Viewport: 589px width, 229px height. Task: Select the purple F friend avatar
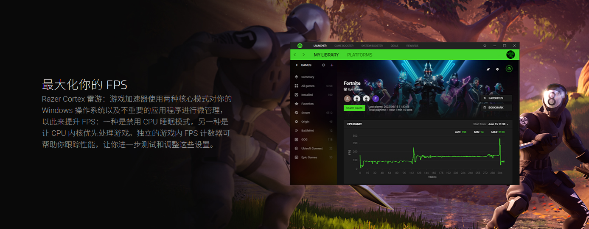(376, 99)
